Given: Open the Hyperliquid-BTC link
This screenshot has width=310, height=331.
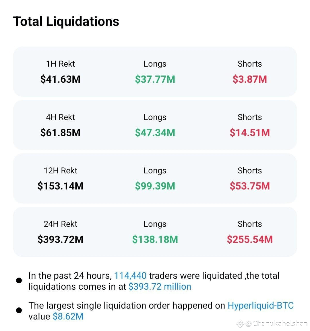Looking at the screenshot, I should coord(261,305).
